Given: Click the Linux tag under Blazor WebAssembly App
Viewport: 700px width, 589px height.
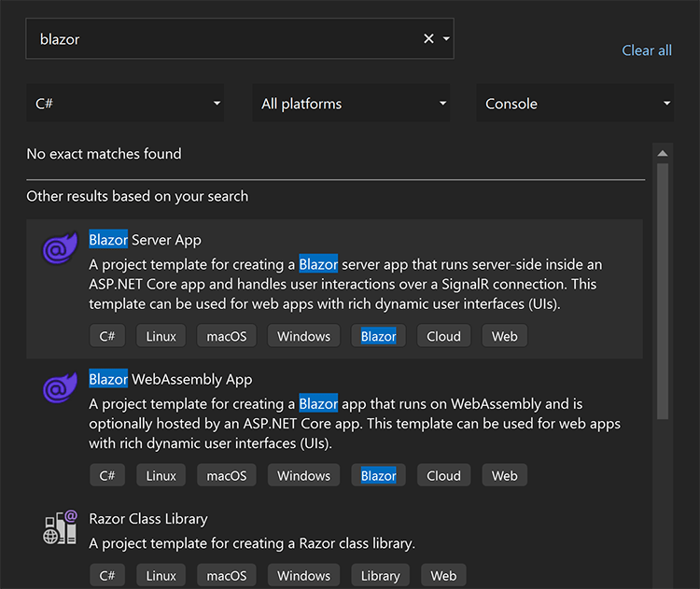Looking at the screenshot, I should click(161, 475).
